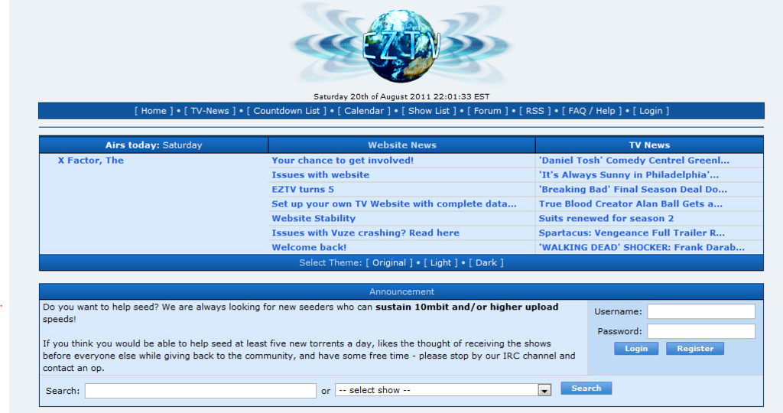This screenshot has width=783, height=413.
Task: Focus the Password input field
Action: [701, 331]
